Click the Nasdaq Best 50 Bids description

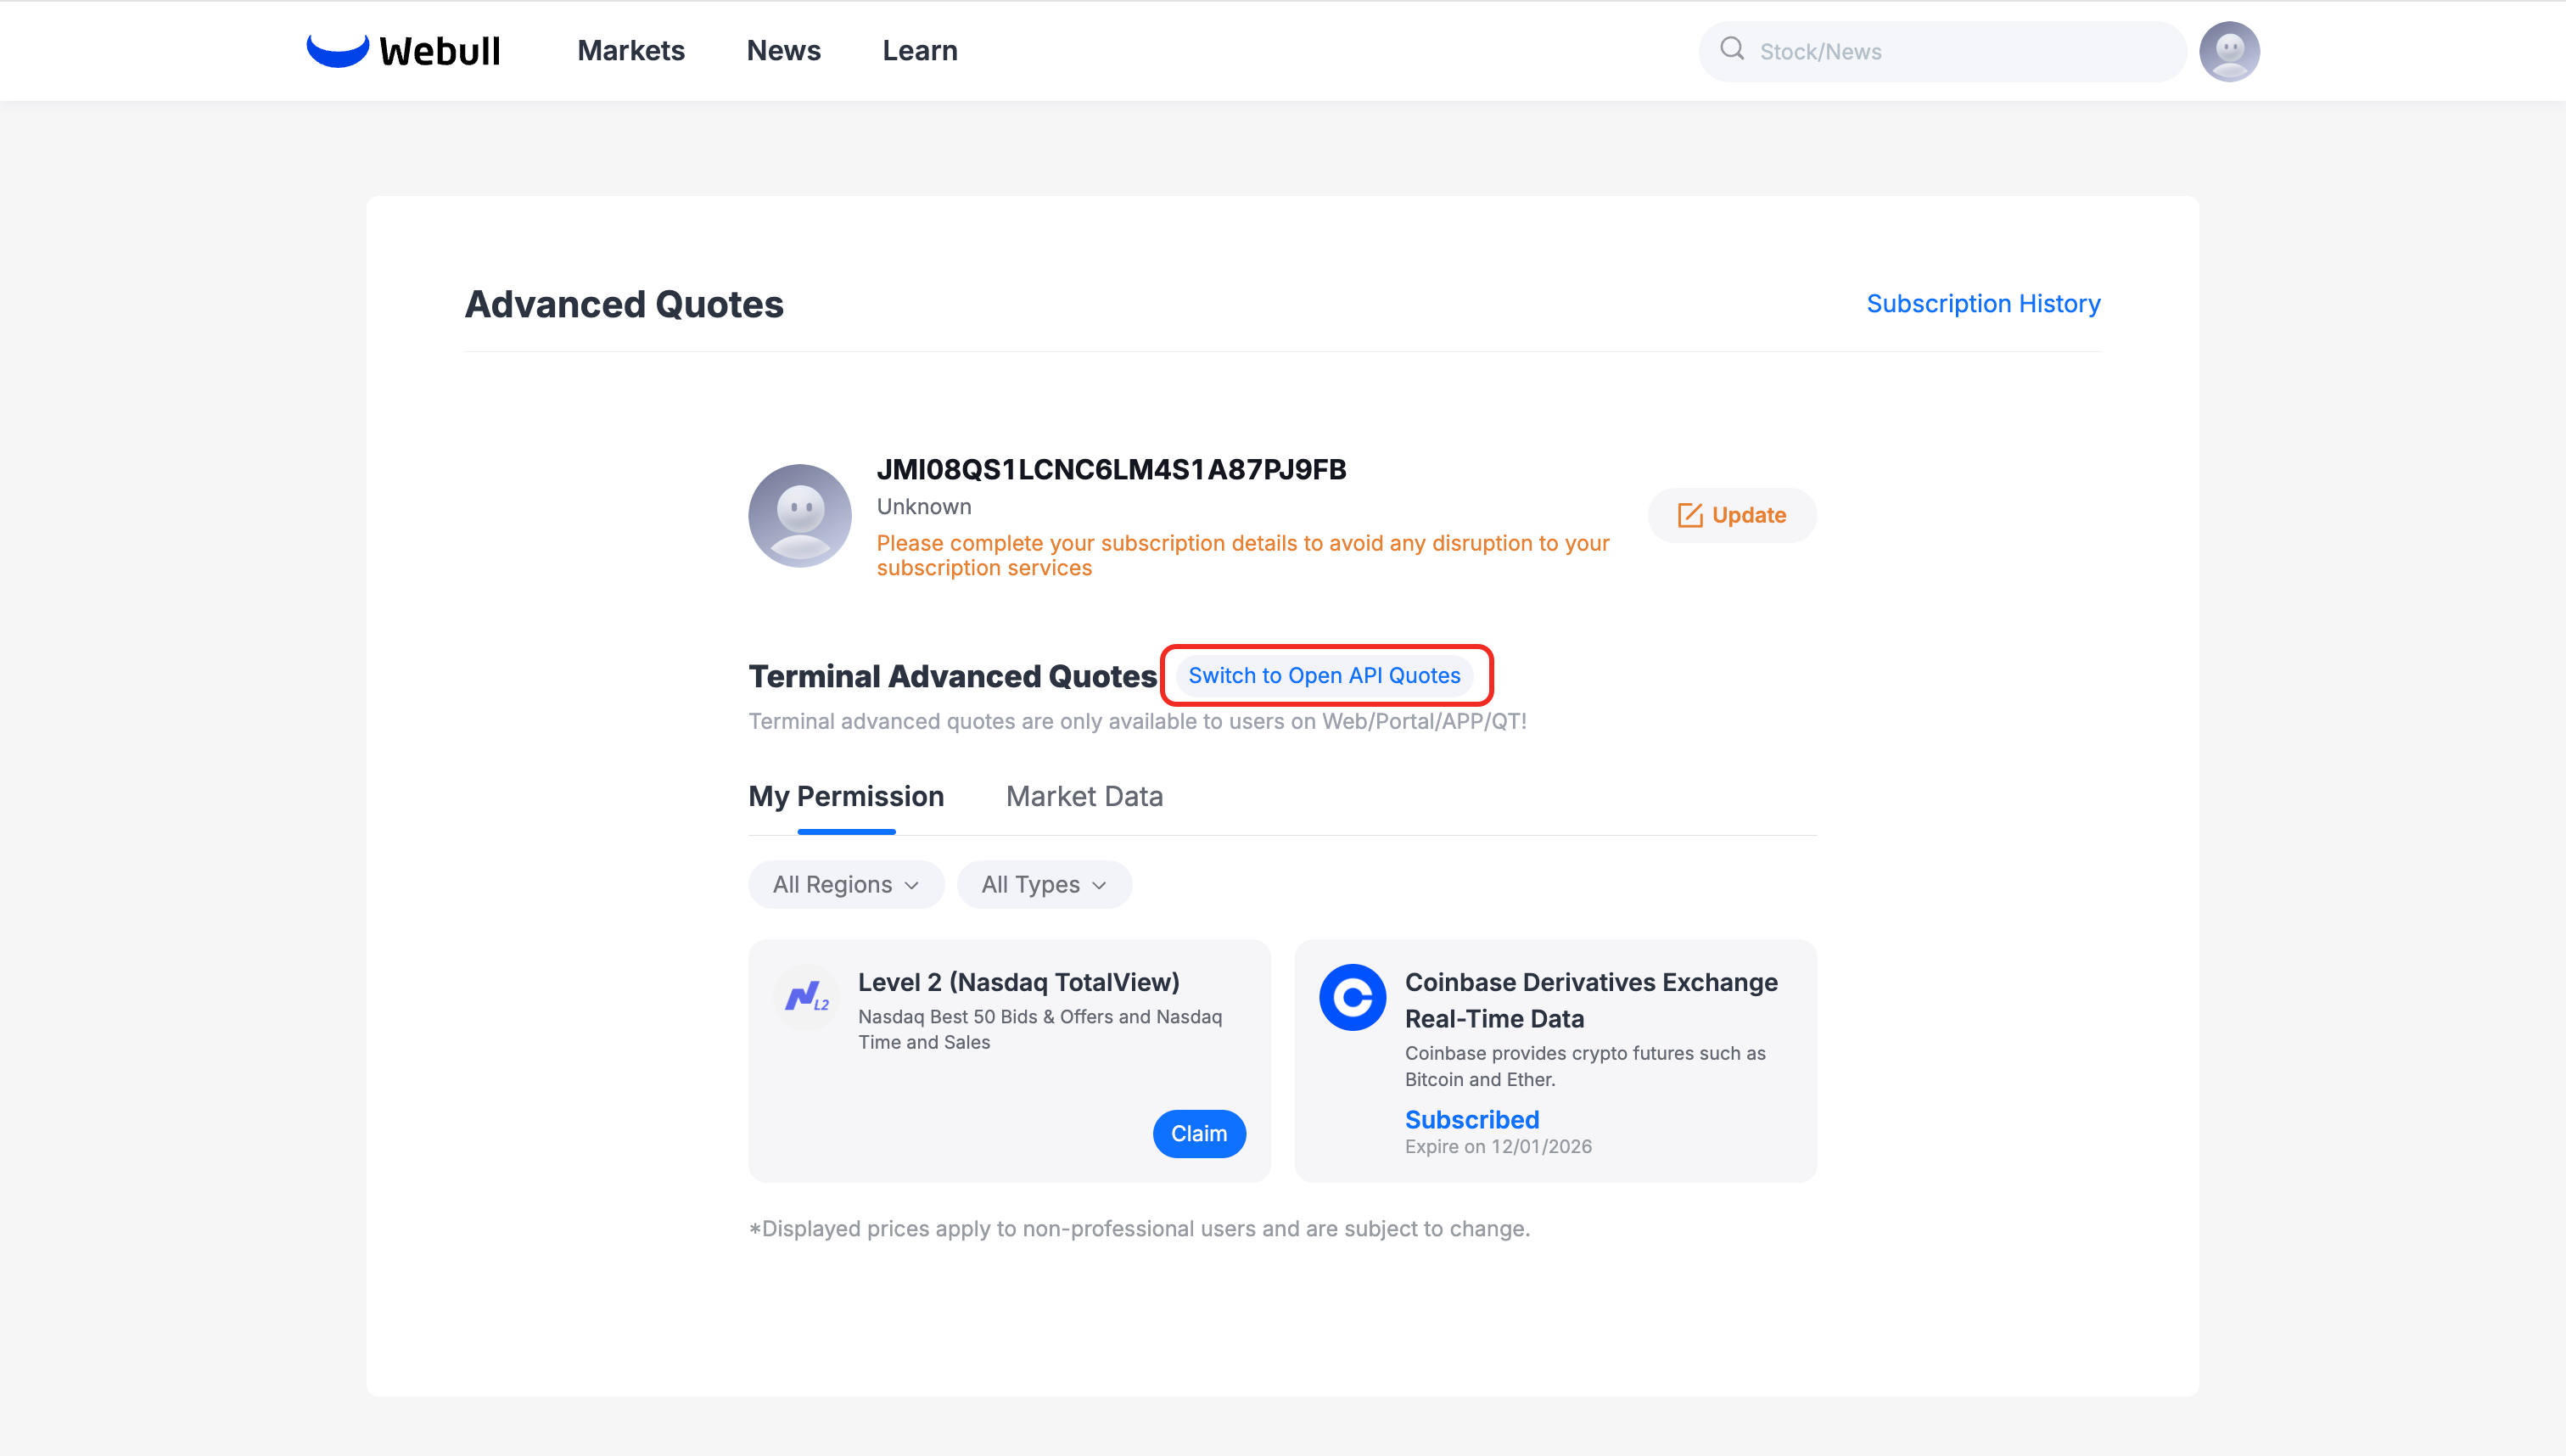1040,1029
